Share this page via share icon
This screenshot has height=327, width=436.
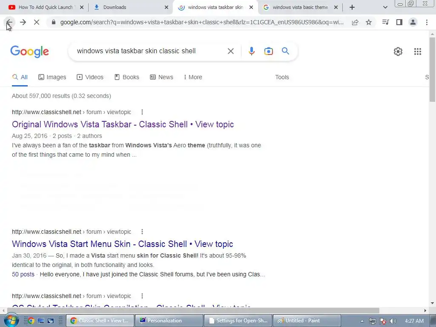pos(355,22)
